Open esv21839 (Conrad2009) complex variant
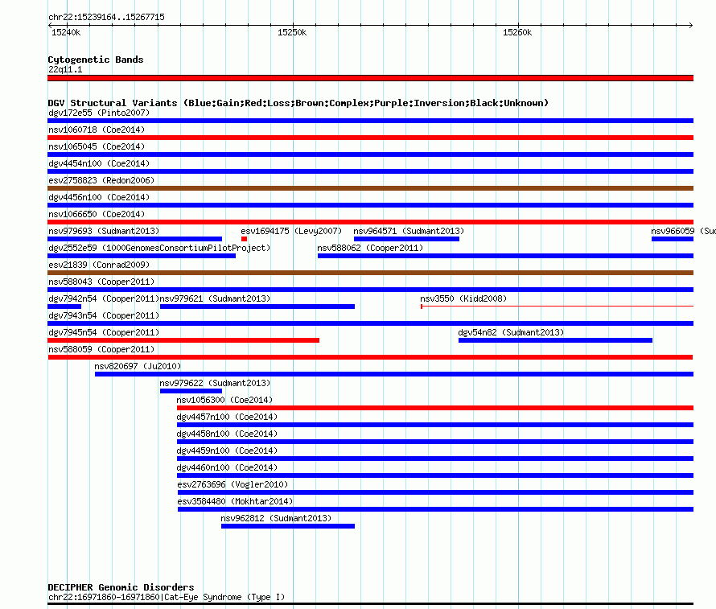The width and height of the screenshot is (716, 609). (x=370, y=273)
